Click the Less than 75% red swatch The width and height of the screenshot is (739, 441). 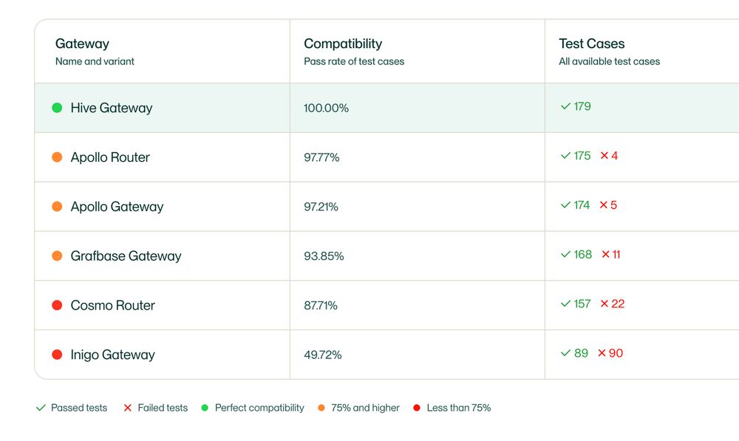point(417,408)
